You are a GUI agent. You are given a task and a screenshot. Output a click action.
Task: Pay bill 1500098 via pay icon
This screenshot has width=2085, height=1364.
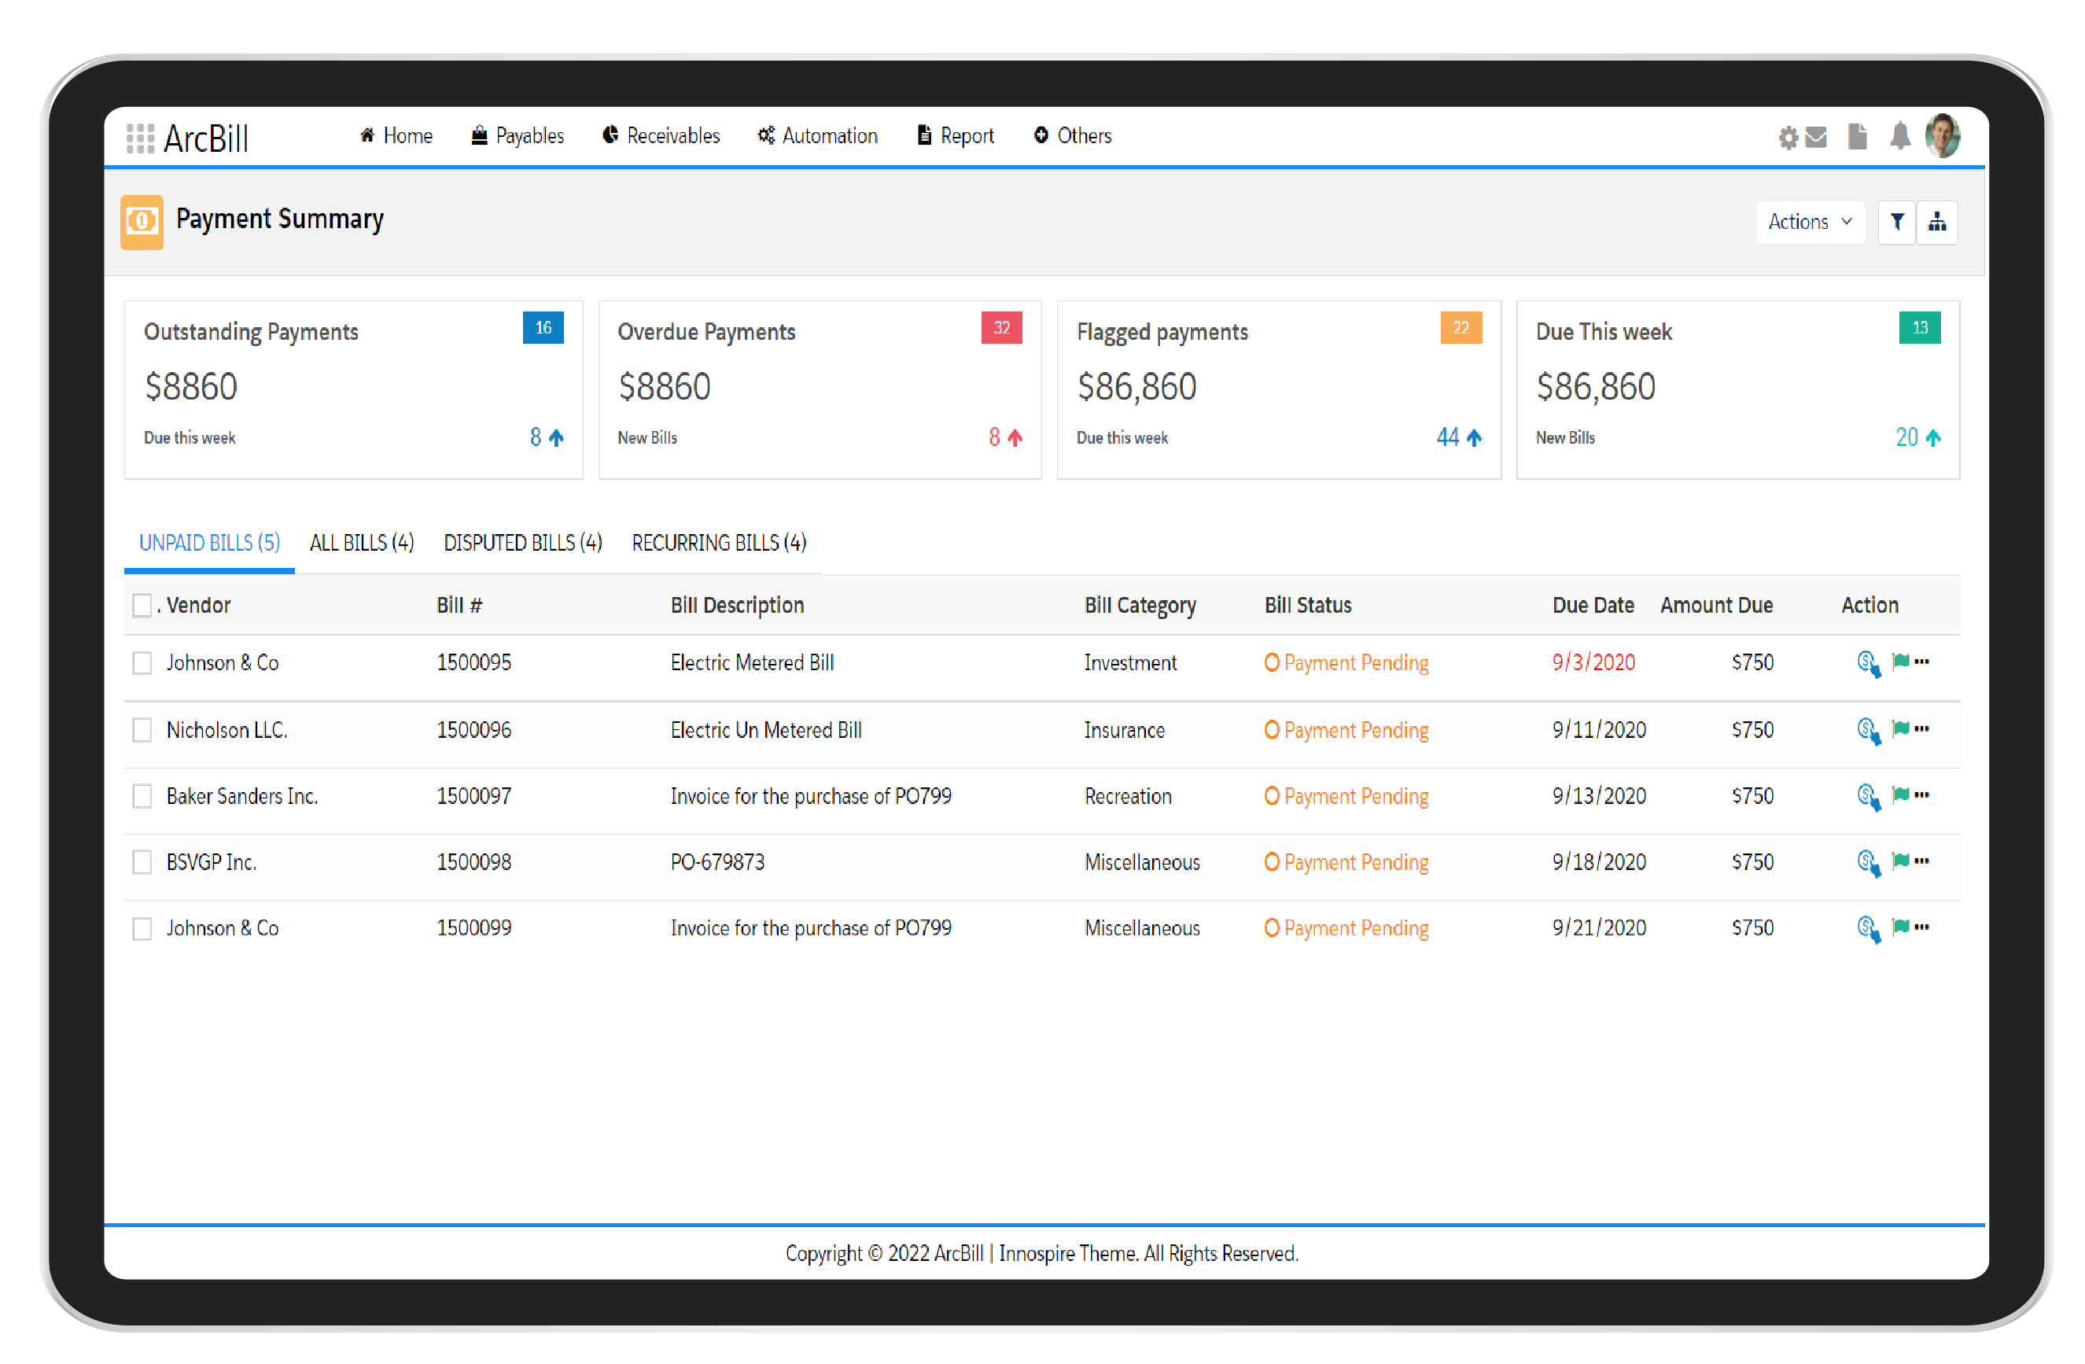(1868, 862)
